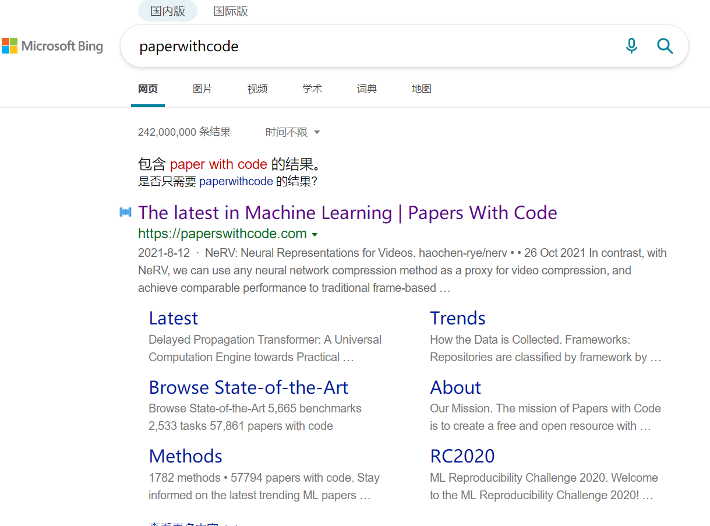Click the 'ML Reproducibility Challenge 2020' description

point(544,486)
